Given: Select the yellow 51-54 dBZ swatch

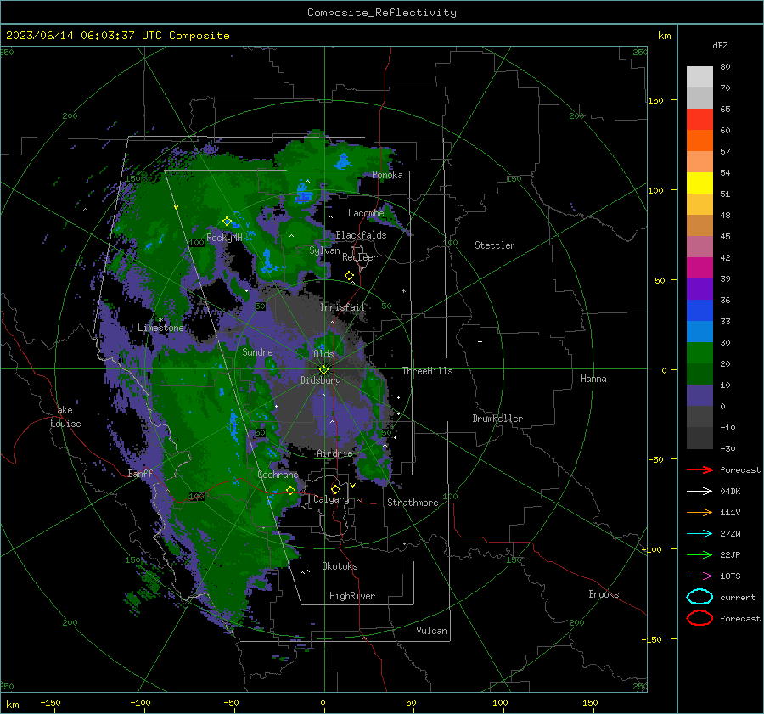Looking at the screenshot, I should tap(699, 183).
